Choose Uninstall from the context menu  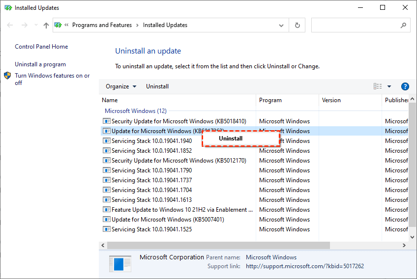[241, 139]
